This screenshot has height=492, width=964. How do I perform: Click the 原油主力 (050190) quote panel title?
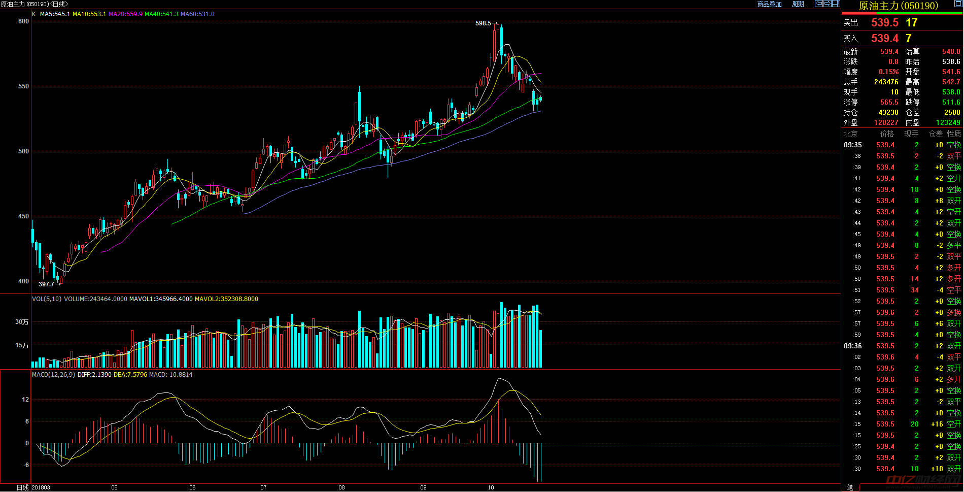898,6
